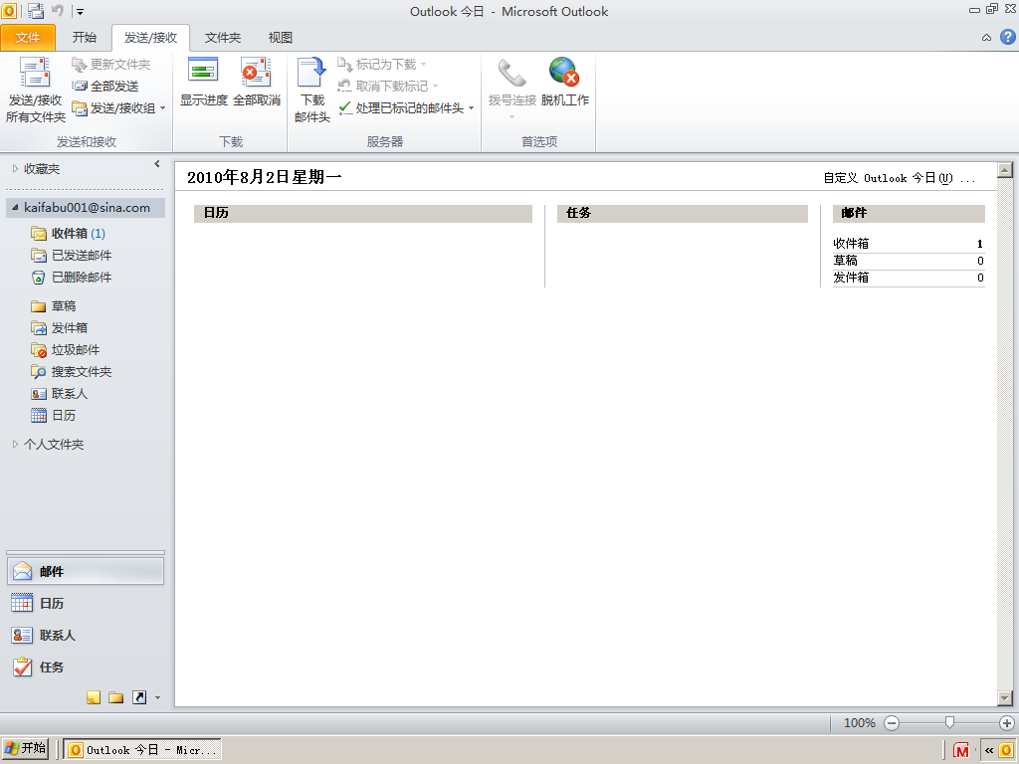Click Customize Outlook Today link (自定义 Outlook 今日)
This screenshot has width=1019, height=764.
click(x=900, y=178)
